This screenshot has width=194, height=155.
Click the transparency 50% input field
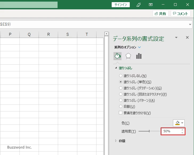(171, 131)
